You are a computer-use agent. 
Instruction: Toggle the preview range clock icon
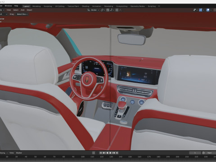[203, 153]
